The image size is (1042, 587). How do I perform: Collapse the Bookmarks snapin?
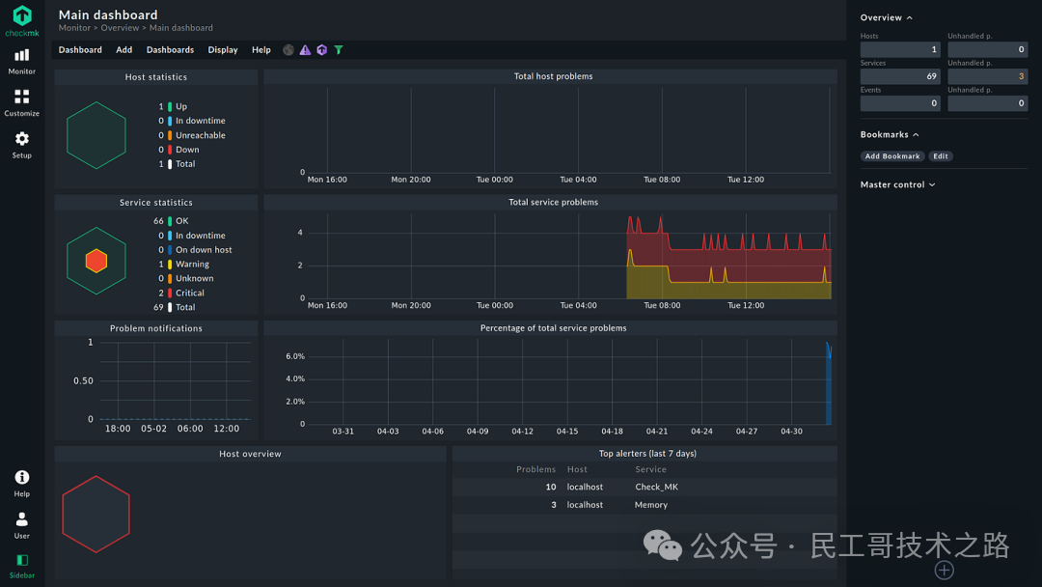(x=890, y=134)
